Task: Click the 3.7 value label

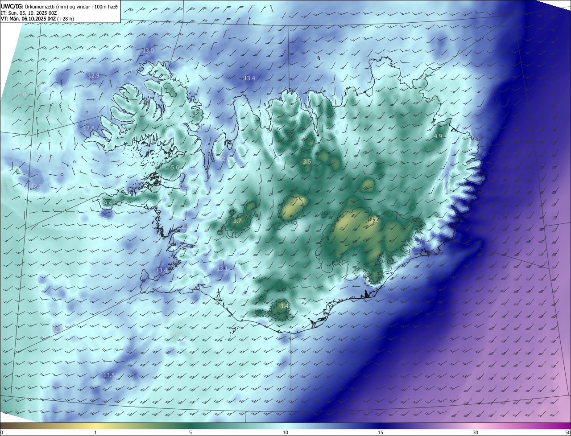Action: 237,221
